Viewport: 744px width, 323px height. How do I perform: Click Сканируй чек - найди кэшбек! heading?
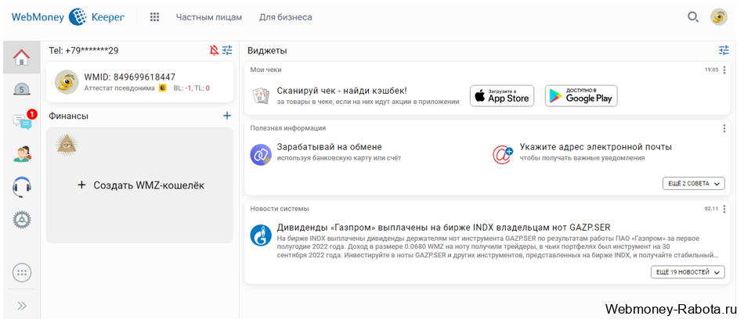point(341,91)
